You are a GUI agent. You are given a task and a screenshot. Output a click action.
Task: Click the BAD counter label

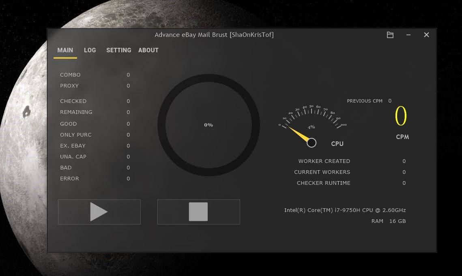66,167
